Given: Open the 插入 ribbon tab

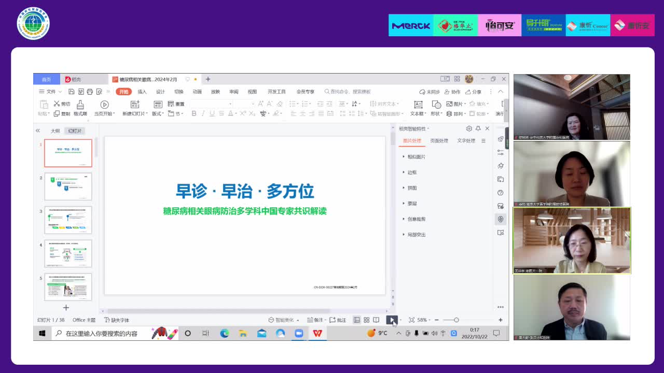Looking at the screenshot, I should pos(142,92).
